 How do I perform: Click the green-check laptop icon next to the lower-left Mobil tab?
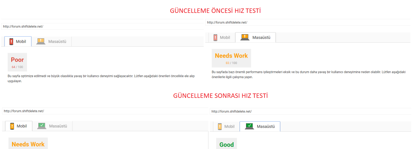point(42,126)
